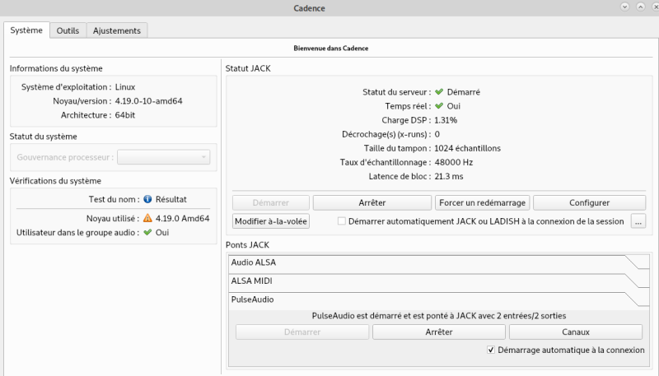This screenshot has width=659, height=376.
Task: Click the blue info icon for Test du nom
Action: (147, 199)
